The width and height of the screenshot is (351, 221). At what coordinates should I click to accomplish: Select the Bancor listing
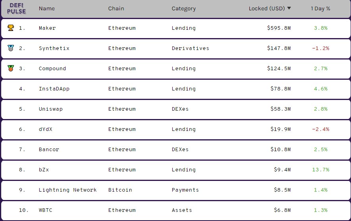click(x=49, y=150)
